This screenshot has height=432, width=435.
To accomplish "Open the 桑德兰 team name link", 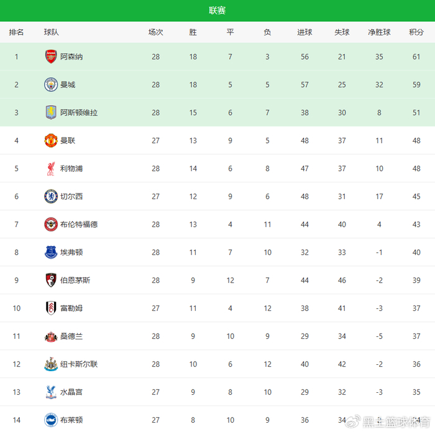I will [x=71, y=336].
